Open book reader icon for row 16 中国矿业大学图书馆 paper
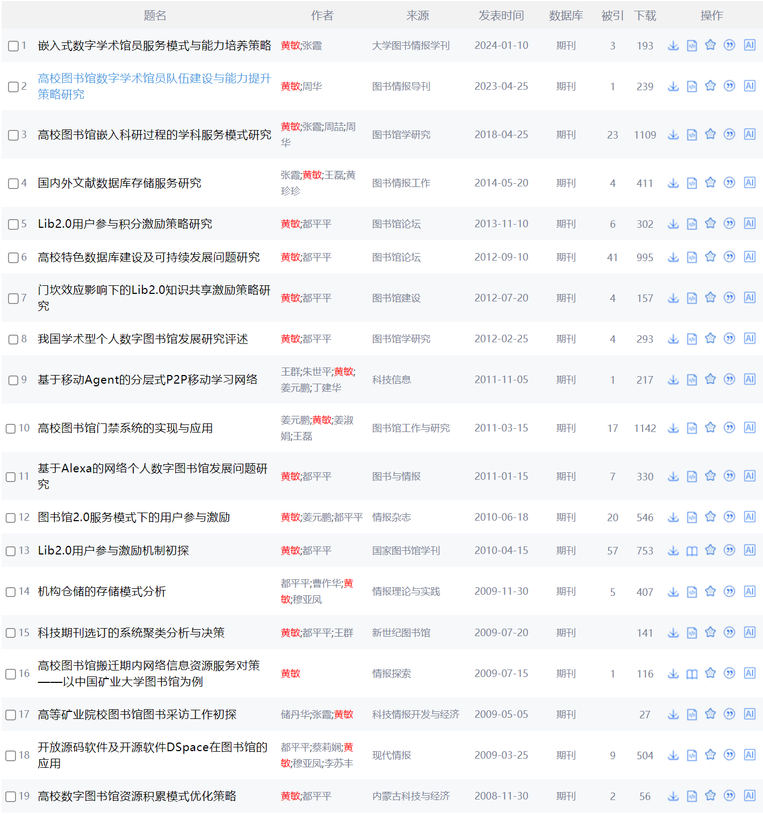 (692, 674)
